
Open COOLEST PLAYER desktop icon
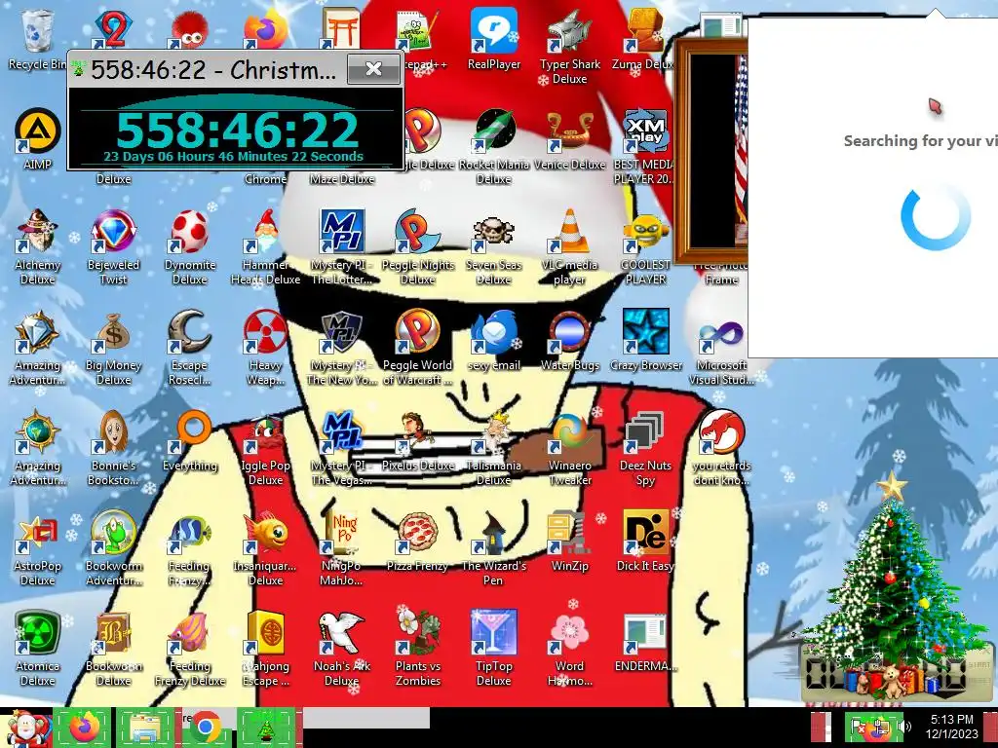645,232
